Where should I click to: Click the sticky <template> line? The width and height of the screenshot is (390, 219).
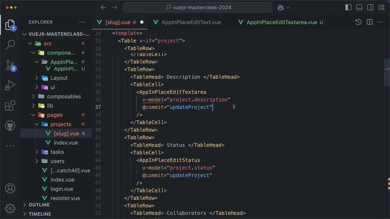coord(127,33)
